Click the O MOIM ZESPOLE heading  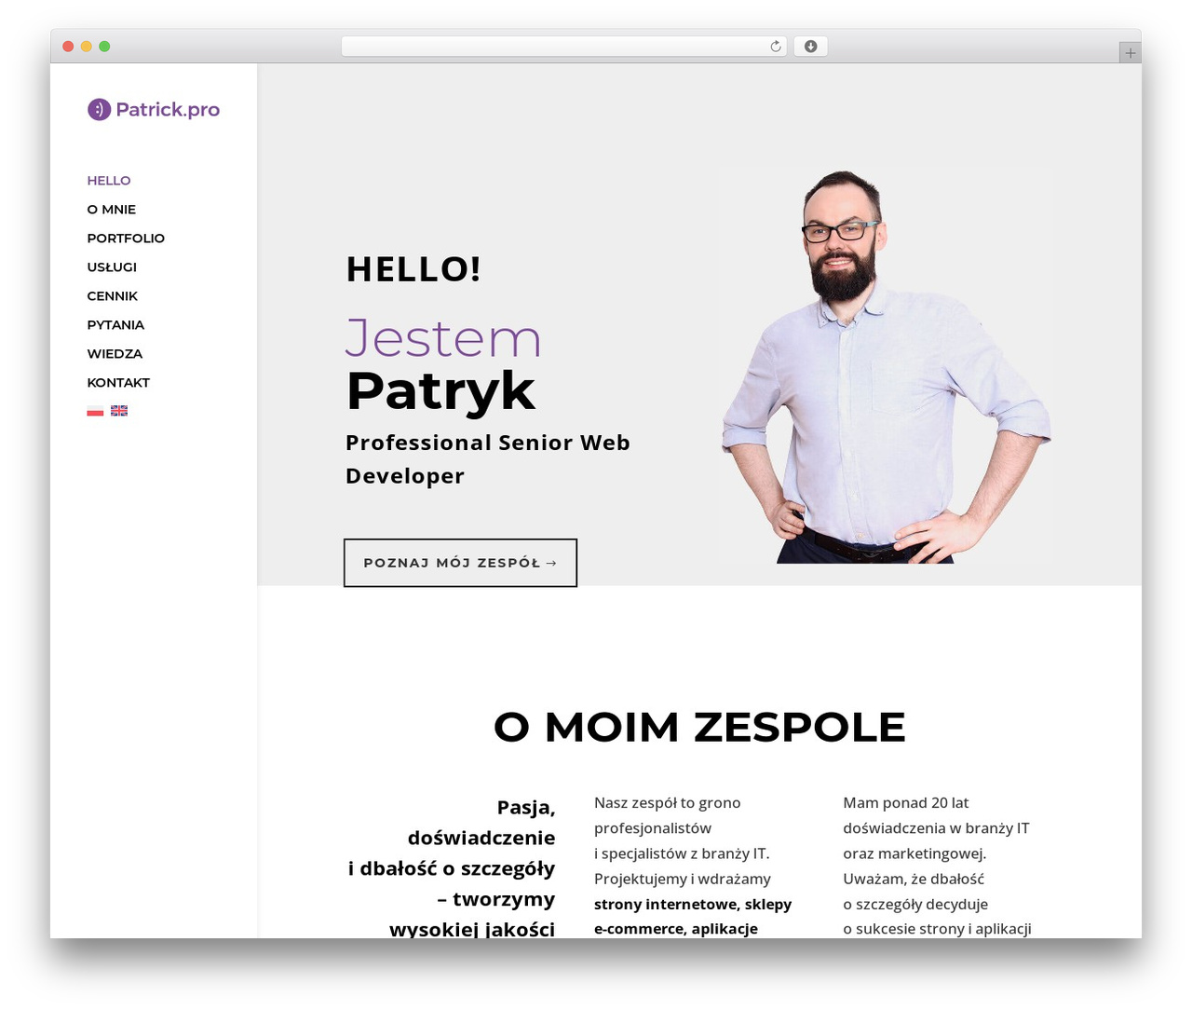[x=699, y=727]
